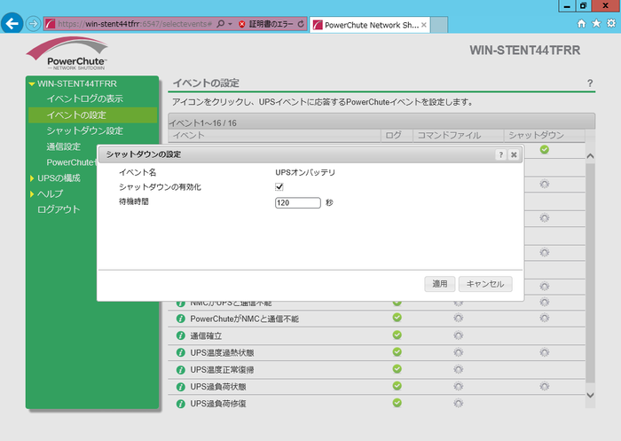Open the browser tools gear icon

[x=611, y=23]
